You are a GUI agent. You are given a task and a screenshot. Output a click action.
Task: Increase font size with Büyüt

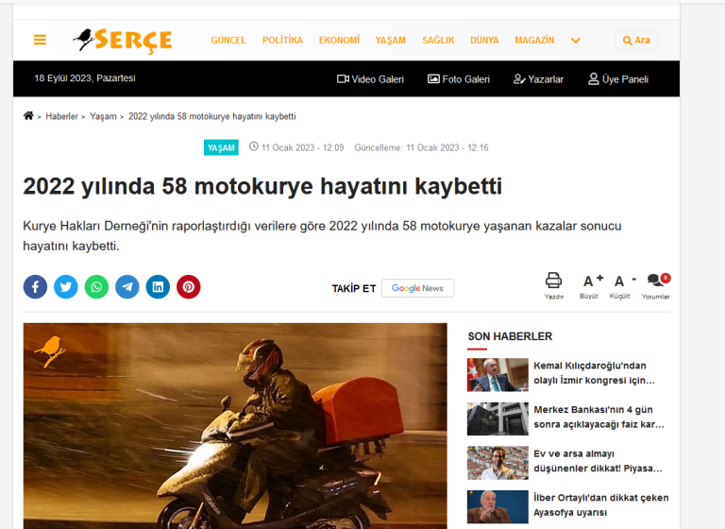click(x=590, y=285)
